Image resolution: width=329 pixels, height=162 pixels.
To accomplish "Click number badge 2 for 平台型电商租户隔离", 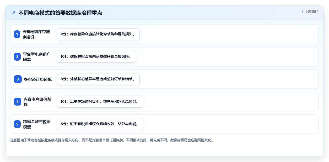I will pos(17,57).
